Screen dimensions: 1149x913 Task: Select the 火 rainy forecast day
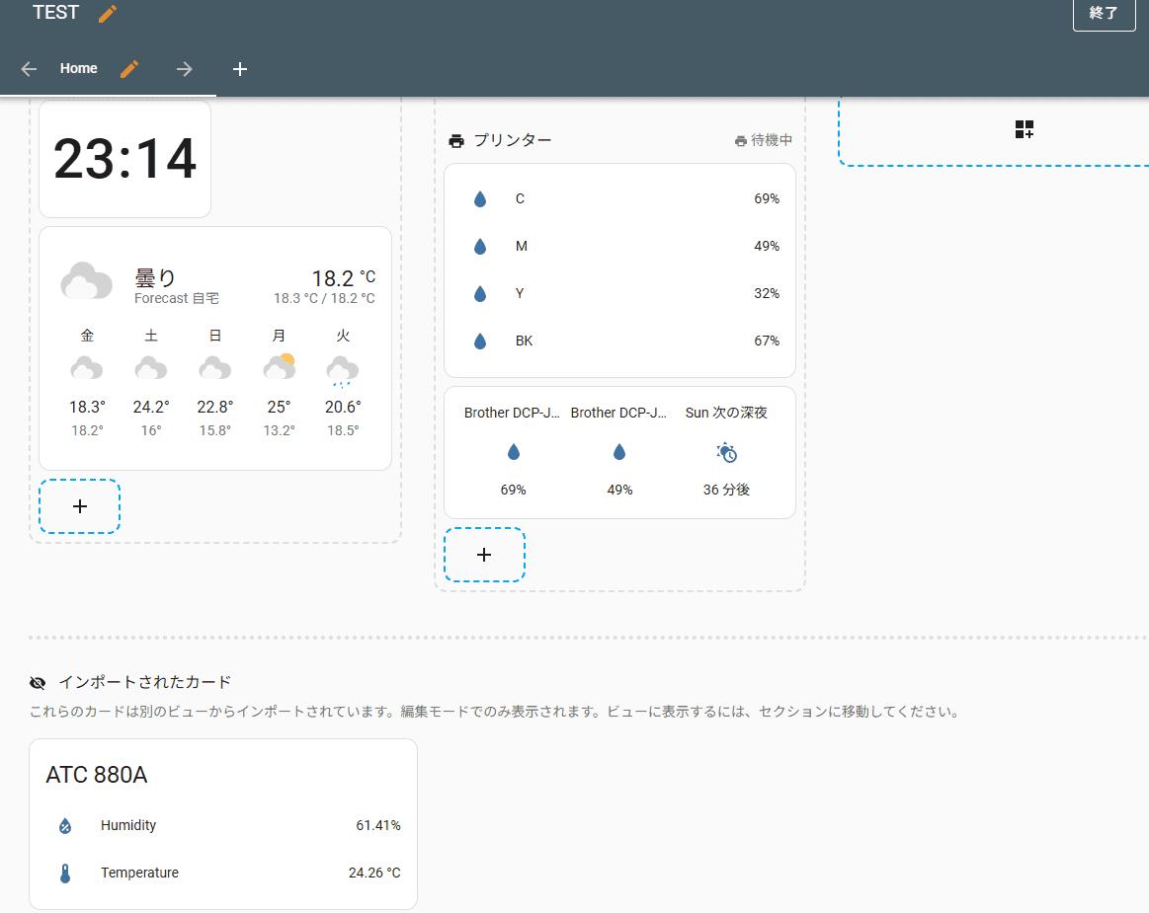tap(343, 382)
